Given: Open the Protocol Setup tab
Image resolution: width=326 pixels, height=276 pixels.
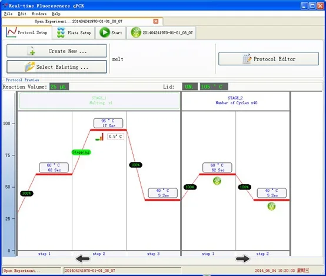Looking at the screenshot, I should tap(27, 32).
